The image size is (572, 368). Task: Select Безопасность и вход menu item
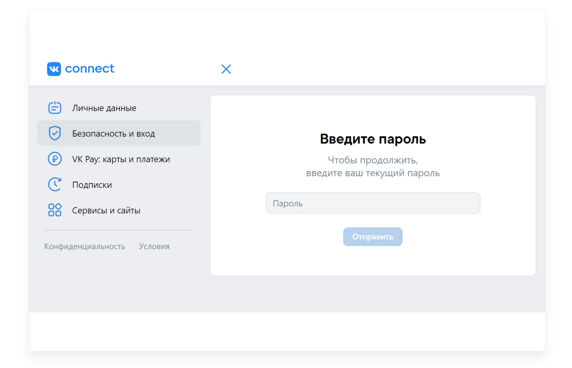pos(119,133)
